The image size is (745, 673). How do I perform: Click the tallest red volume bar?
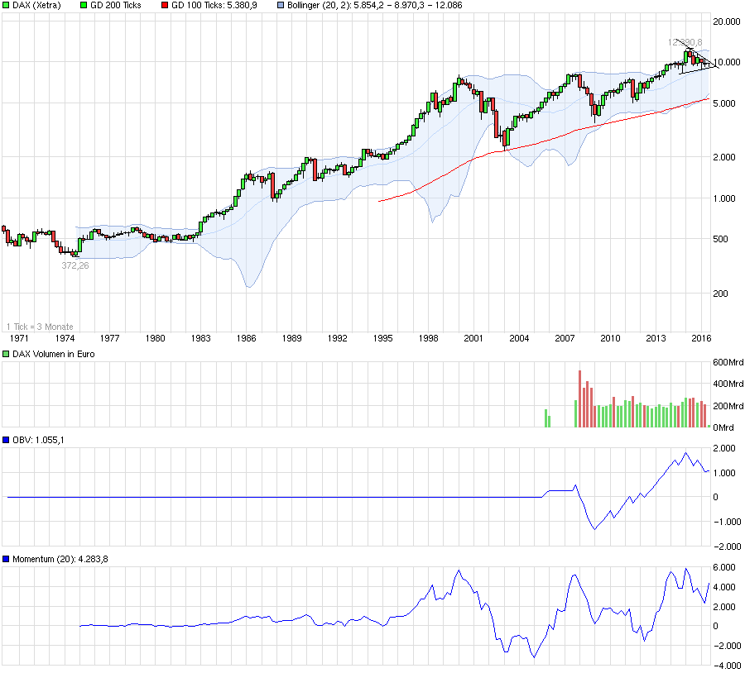point(579,399)
